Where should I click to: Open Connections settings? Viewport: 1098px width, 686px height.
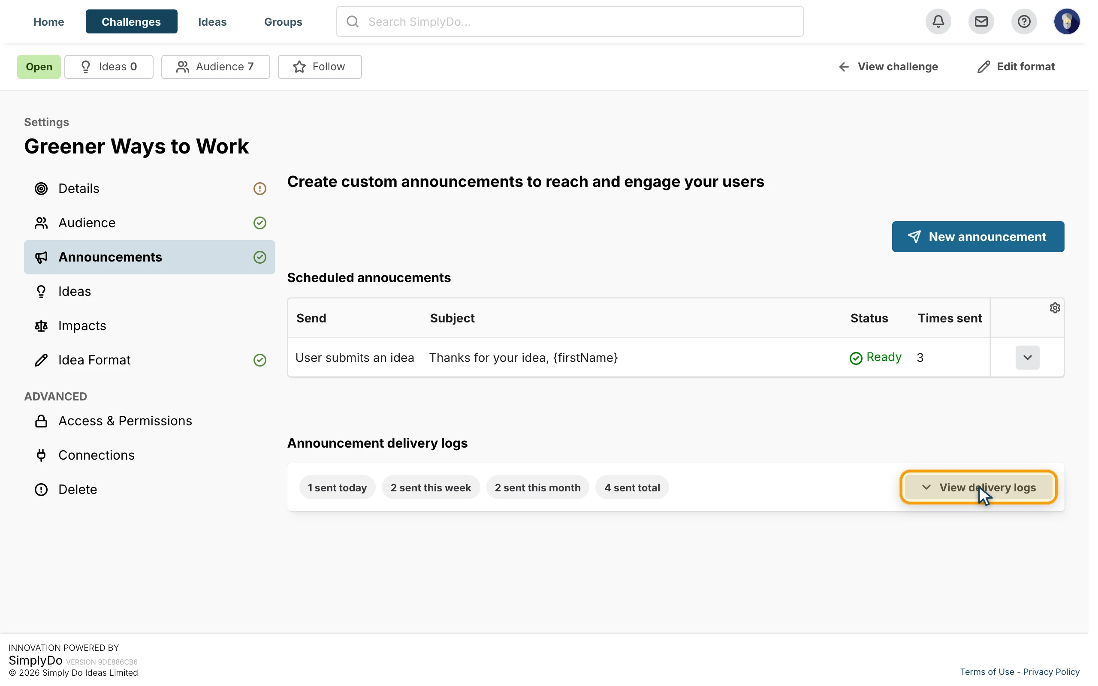tap(149, 455)
